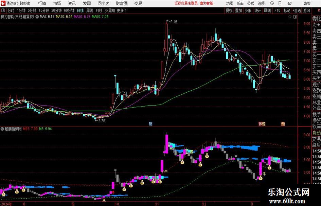Click the 标记 mark button
The width and height of the screenshot is (321, 206).
(287, 10)
